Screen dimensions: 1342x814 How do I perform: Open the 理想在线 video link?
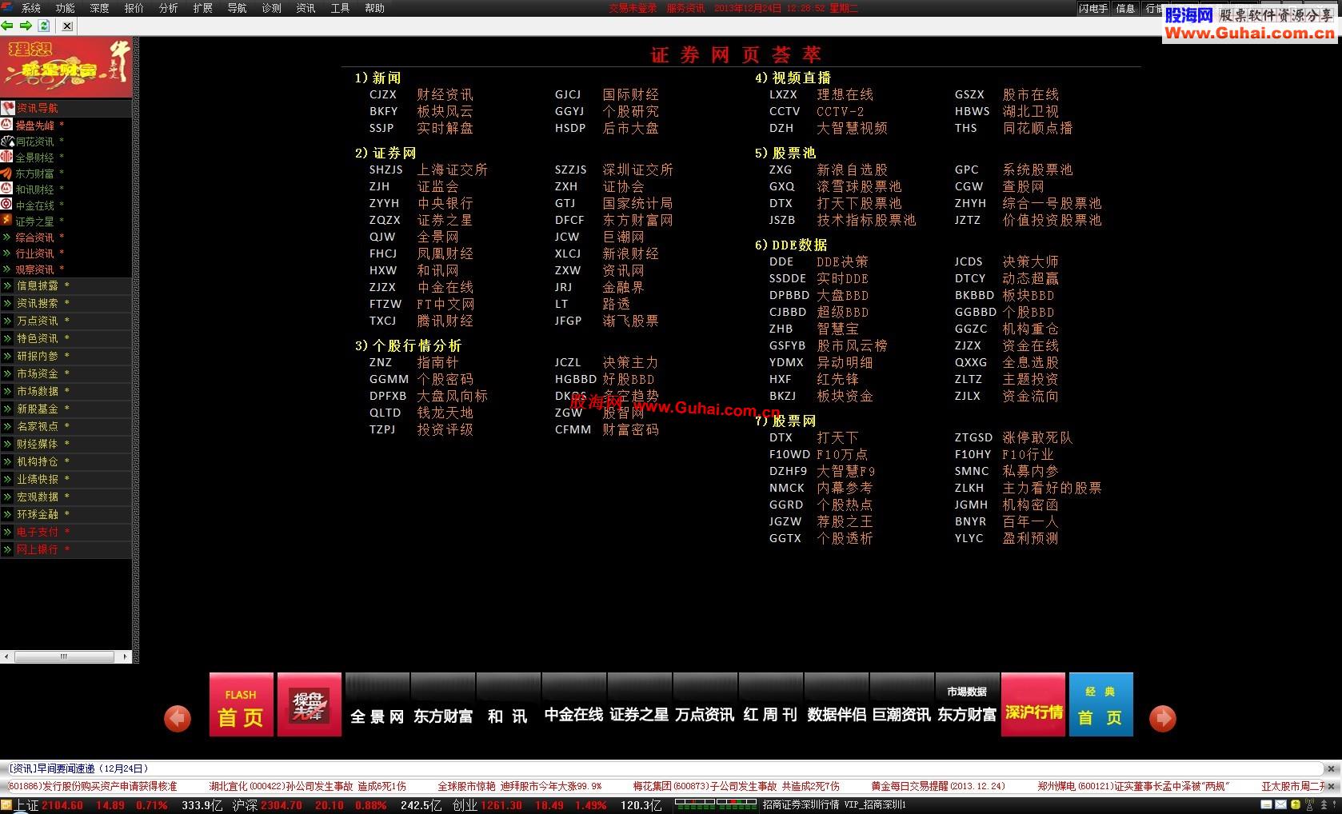click(845, 94)
